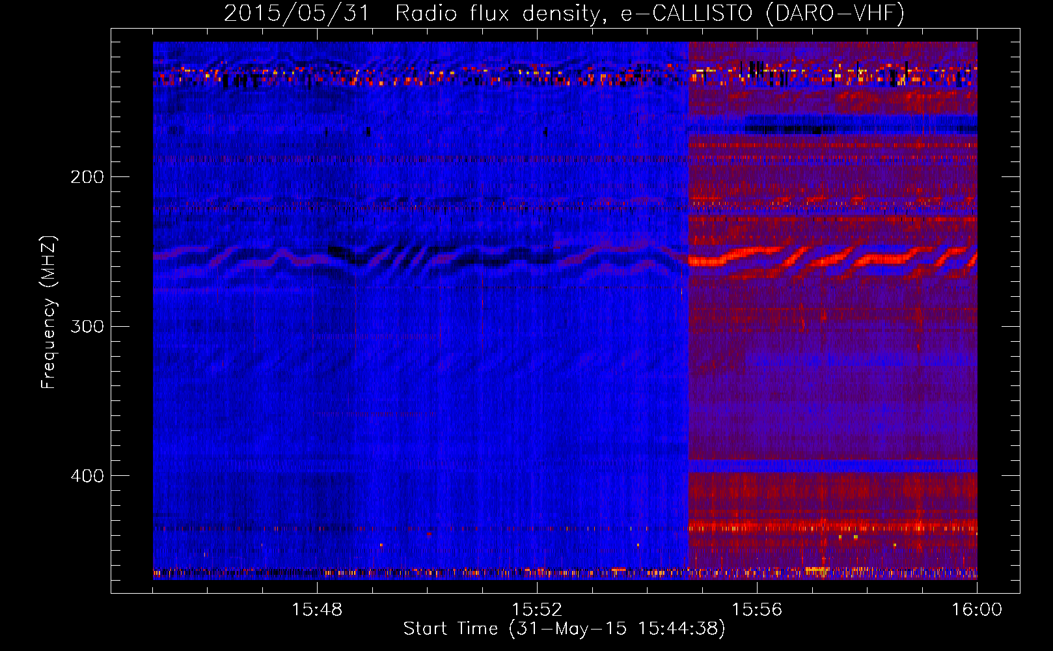Click the "400" frequency tick label
The image size is (1053, 651).
click(x=87, y=476)
